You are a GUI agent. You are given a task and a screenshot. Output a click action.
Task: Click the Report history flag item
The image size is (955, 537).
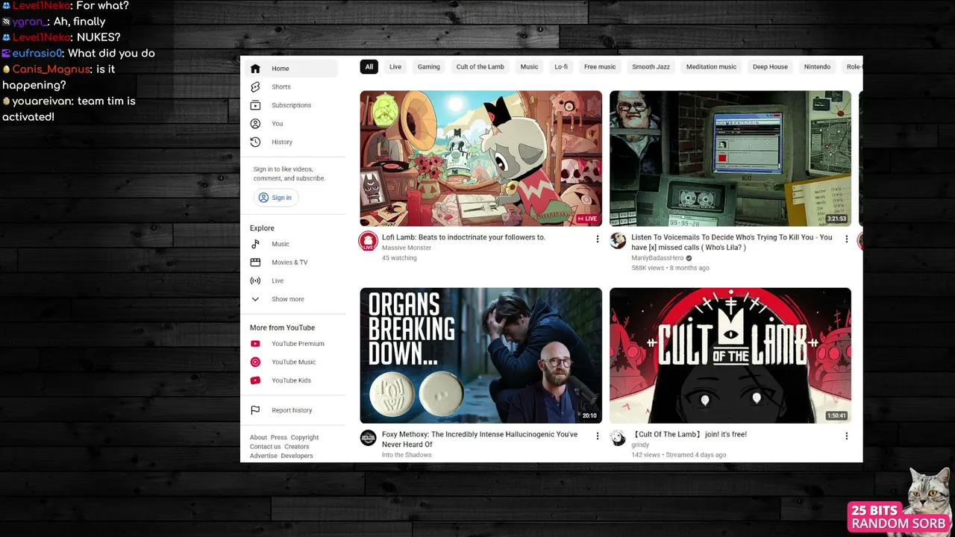292,410
